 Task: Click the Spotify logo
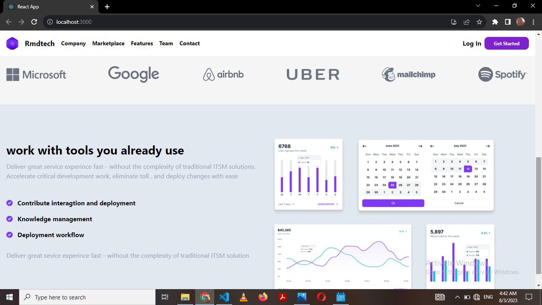coord(503,74)
